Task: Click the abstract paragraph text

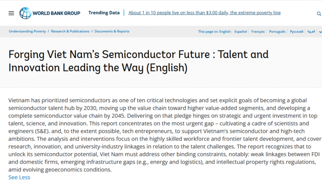Action: point(165,135)
